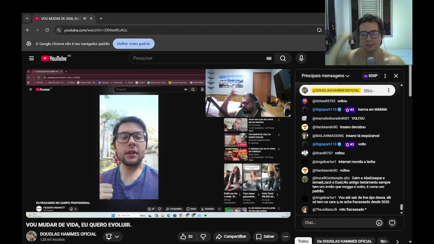The width and height of the screenshot is (434, 244).
Task: Close the VOU MUDAR DE VIDA tab
Action: [x=91, y=19]
